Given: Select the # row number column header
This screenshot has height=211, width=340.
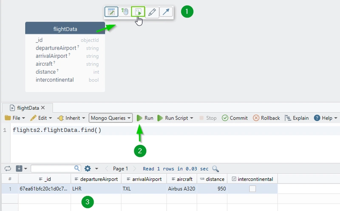Looking at the screenshot, I should (10, 179).
